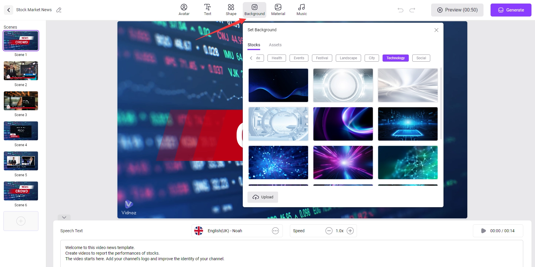
Task: Open voice options for English(UK) - Noah
Action: [275, 231]
